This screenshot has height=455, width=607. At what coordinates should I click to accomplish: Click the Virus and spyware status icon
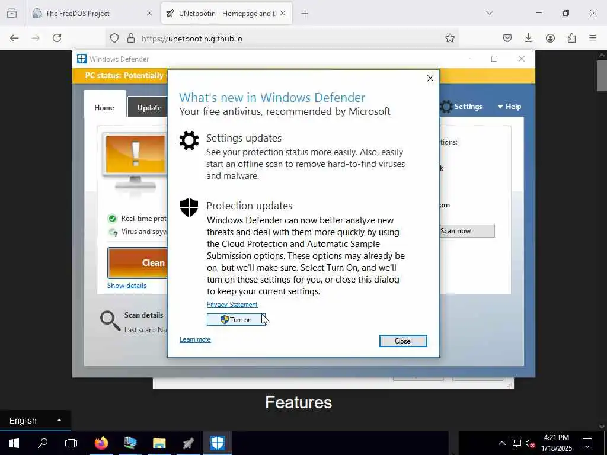113,232
